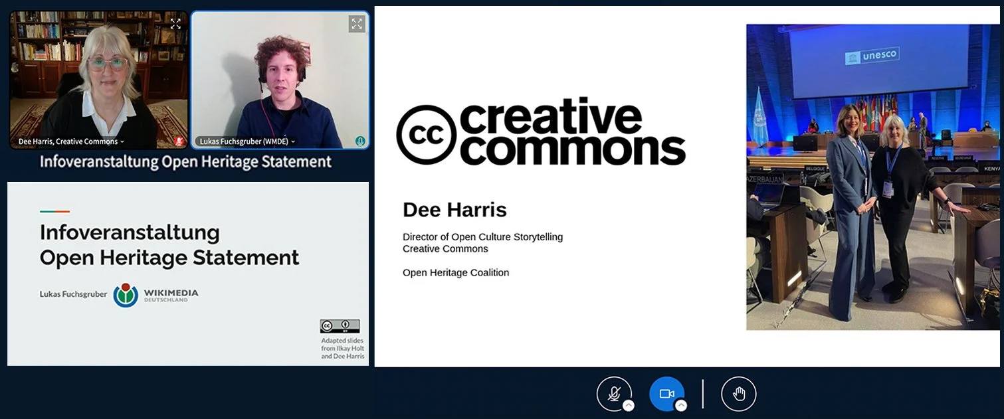Toggle the muted microphone button

pos(613,394)
